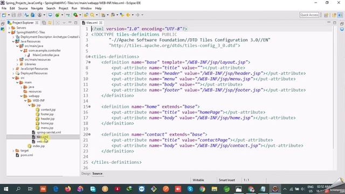Fold the contact definition at line 20

coord(89,134)
